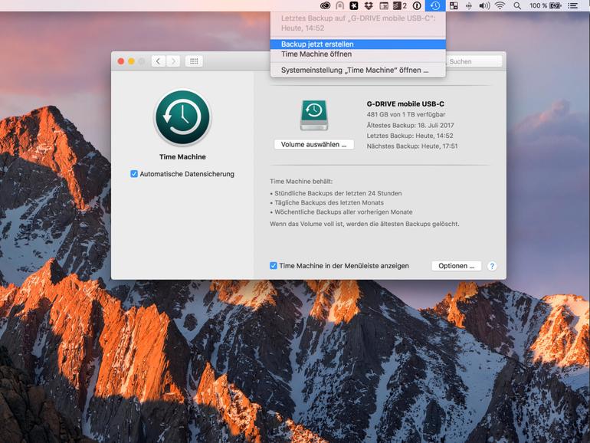Screen dimensions: 590x443
Task: Click the Time Machine label under the clock icon
Action: (182, 157)
